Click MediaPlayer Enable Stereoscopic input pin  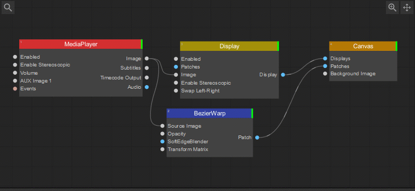[x=15, y=65]
